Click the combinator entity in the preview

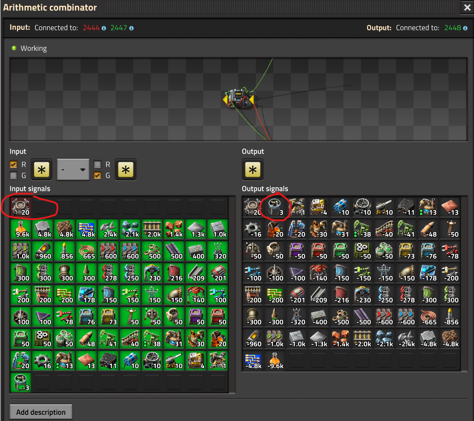239,98
